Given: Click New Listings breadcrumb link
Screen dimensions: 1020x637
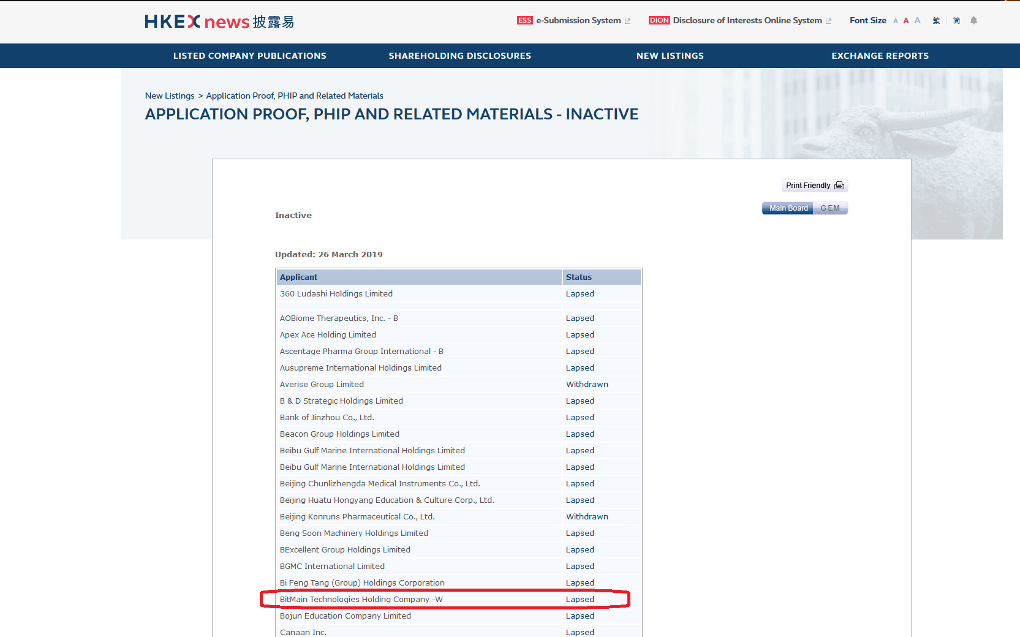Looking at the screenshot, I should [170, 96].
